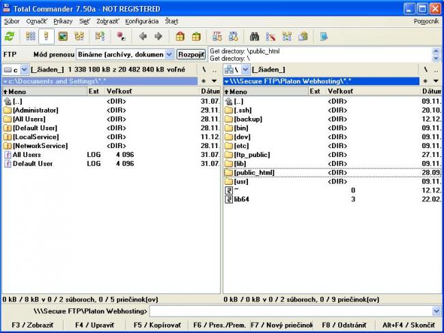
Task: Enable thumbnail view icon in toolbar
Action: [63, 36]
